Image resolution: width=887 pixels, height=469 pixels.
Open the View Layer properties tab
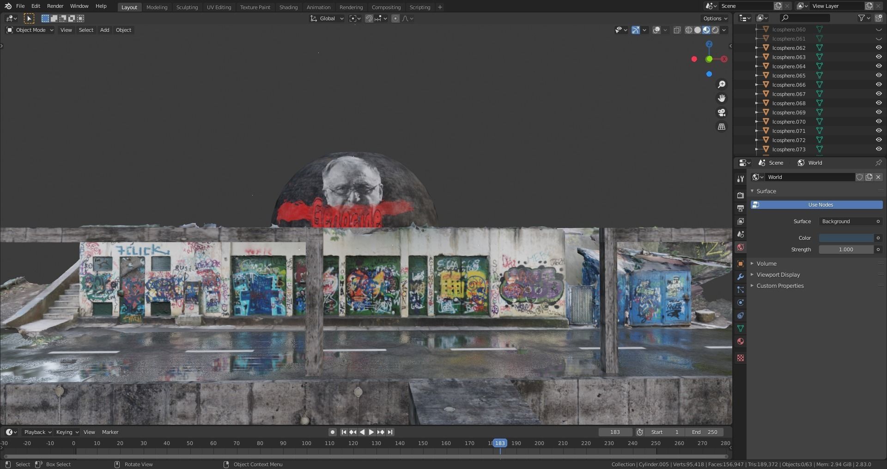click(x=741, y=221)
